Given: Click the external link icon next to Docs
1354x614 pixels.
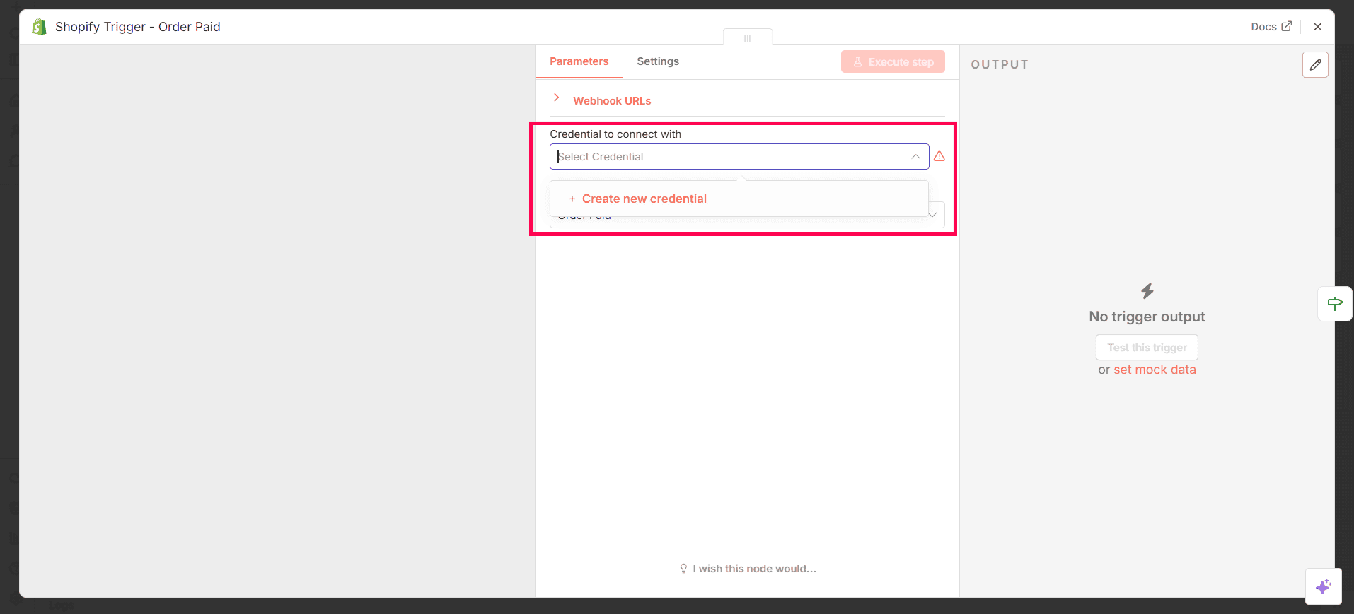Looking at the screenshot, I should [x=1286, y=26].
